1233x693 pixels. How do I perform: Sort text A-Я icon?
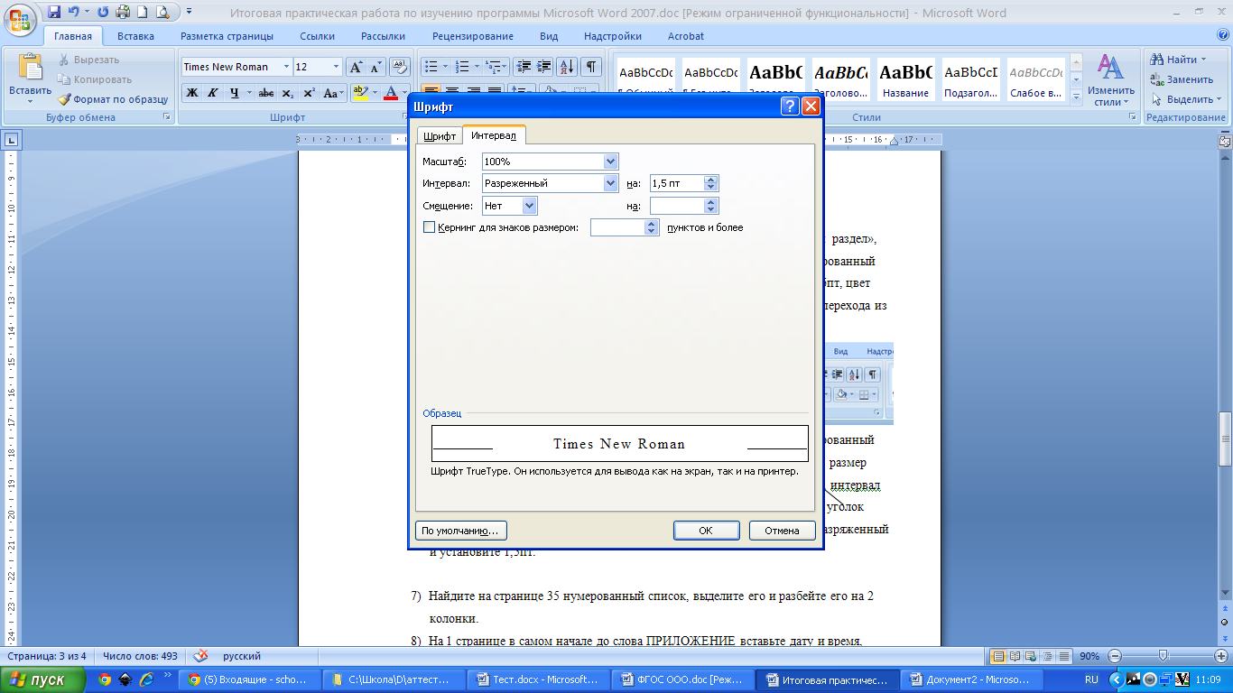tap(567, 67)
